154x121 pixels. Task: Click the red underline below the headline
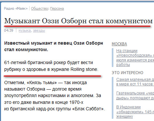tap(77, 26)
